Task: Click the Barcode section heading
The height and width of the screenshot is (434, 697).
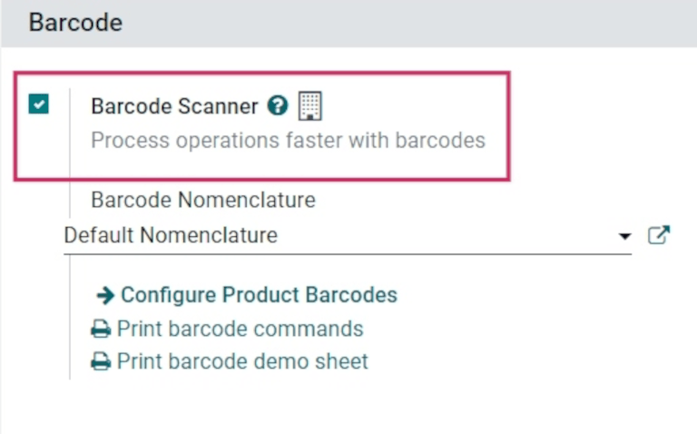Action: (75, 23)
